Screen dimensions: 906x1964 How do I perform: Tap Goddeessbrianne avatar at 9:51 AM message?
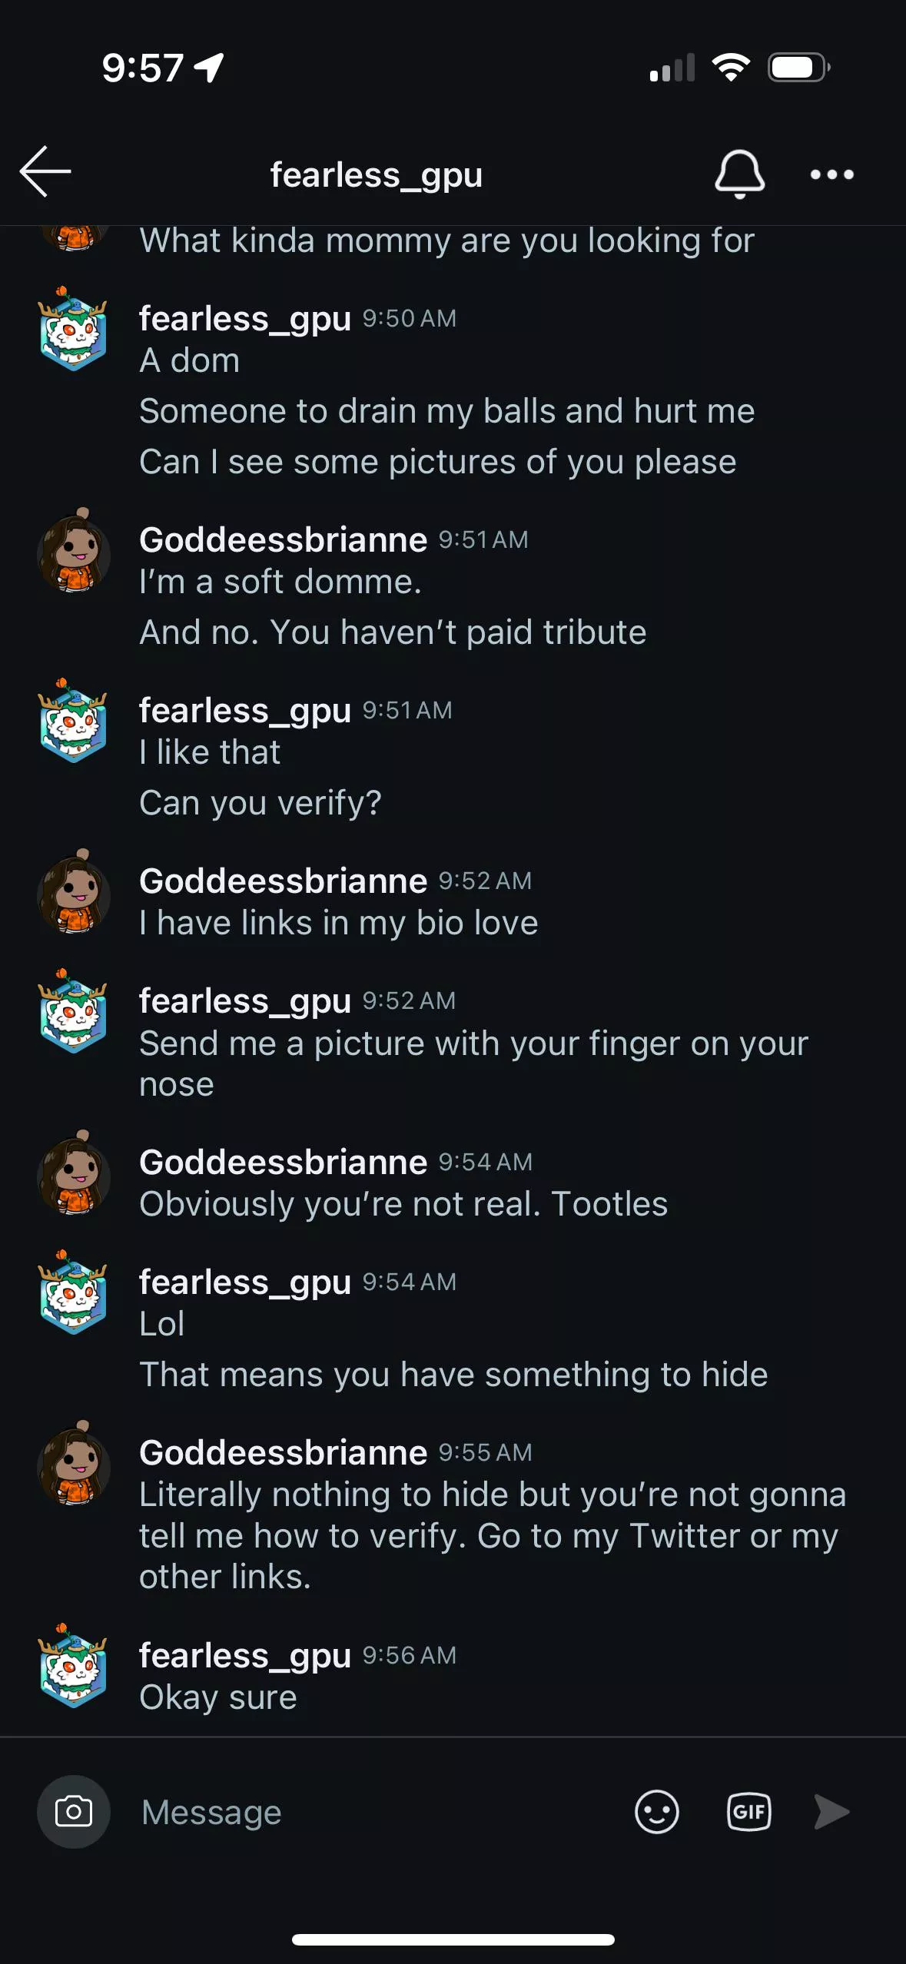(x=73, y=550)
